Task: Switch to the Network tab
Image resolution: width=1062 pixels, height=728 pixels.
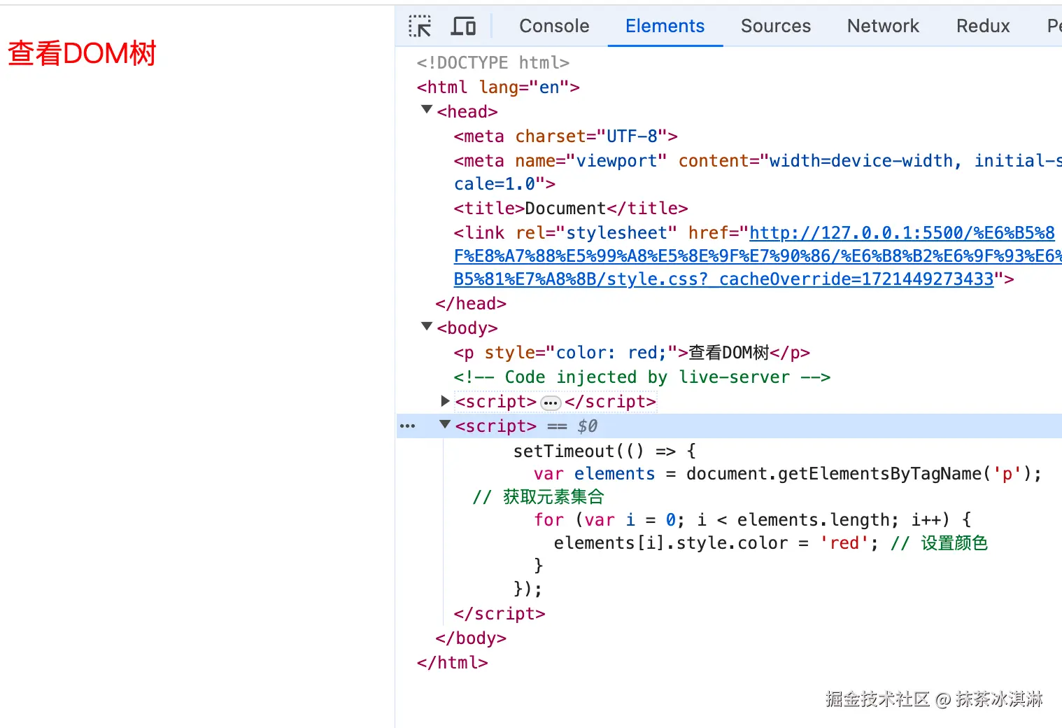Action: [883, 27]
